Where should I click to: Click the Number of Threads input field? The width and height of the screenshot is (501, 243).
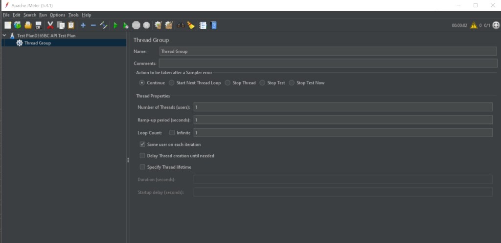(342, 107)
